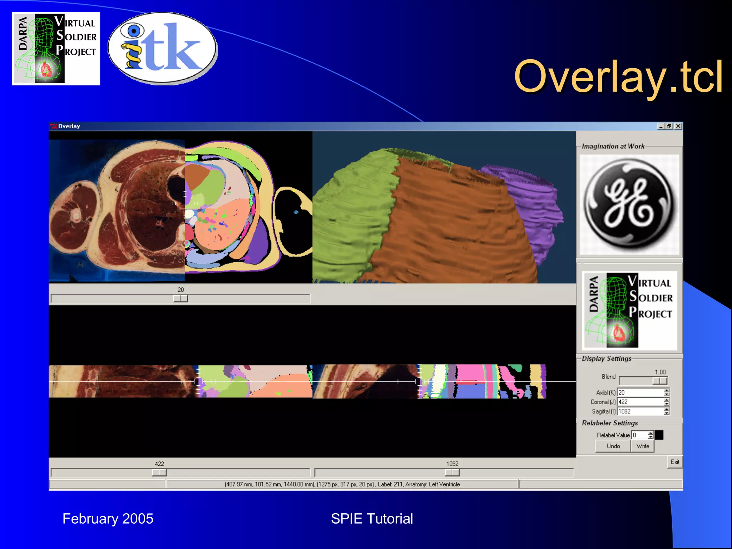The image size is (732, 549).
Task: Click the Exit button
Action: click(675, 462)
